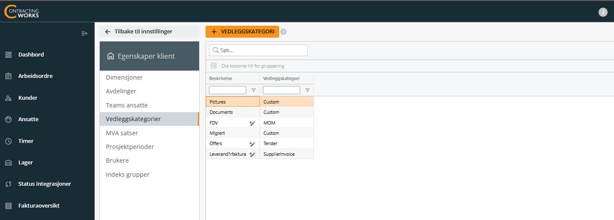Viewport: 614px width, 220px height.
Task: Open filter options for Beskrivelse column
Action: 253,90
